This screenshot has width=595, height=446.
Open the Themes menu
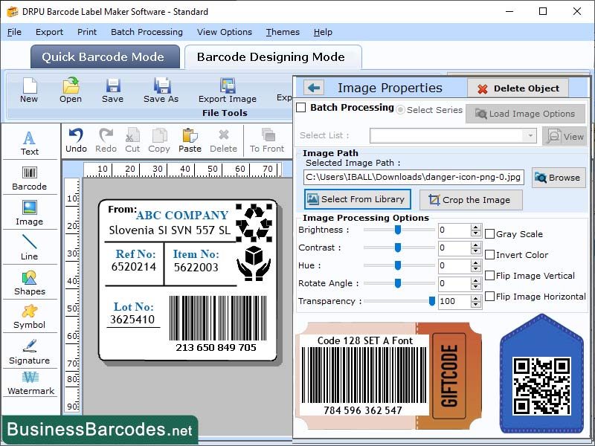click(282, 32)
